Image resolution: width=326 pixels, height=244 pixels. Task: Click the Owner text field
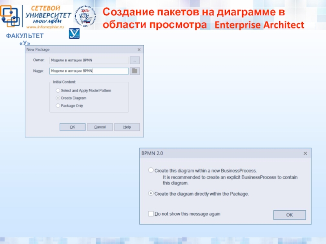[89, 60]
